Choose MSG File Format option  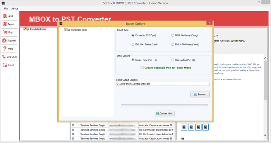pos(173,35)
